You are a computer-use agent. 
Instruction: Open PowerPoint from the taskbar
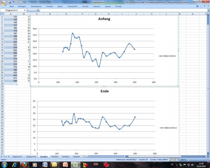coord(65,165)
